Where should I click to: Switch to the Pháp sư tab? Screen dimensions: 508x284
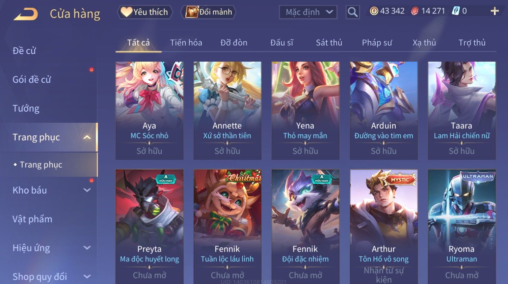point(377,43)
